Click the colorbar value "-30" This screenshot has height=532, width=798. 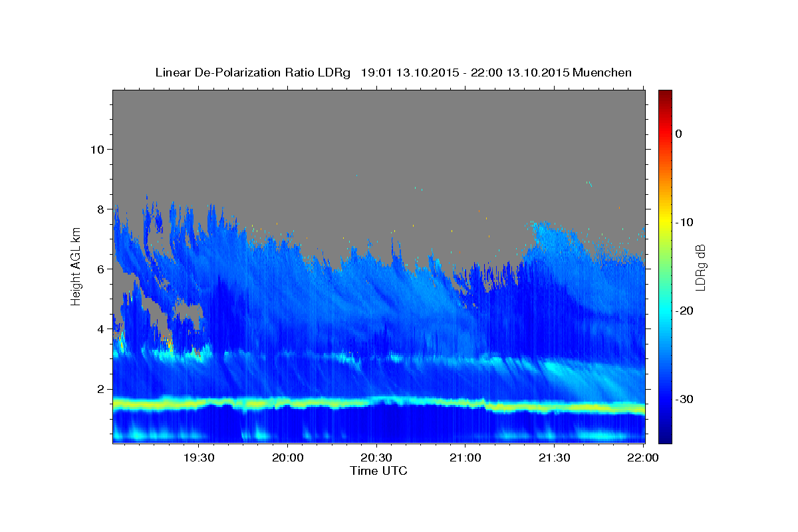[x=685, y=399]
